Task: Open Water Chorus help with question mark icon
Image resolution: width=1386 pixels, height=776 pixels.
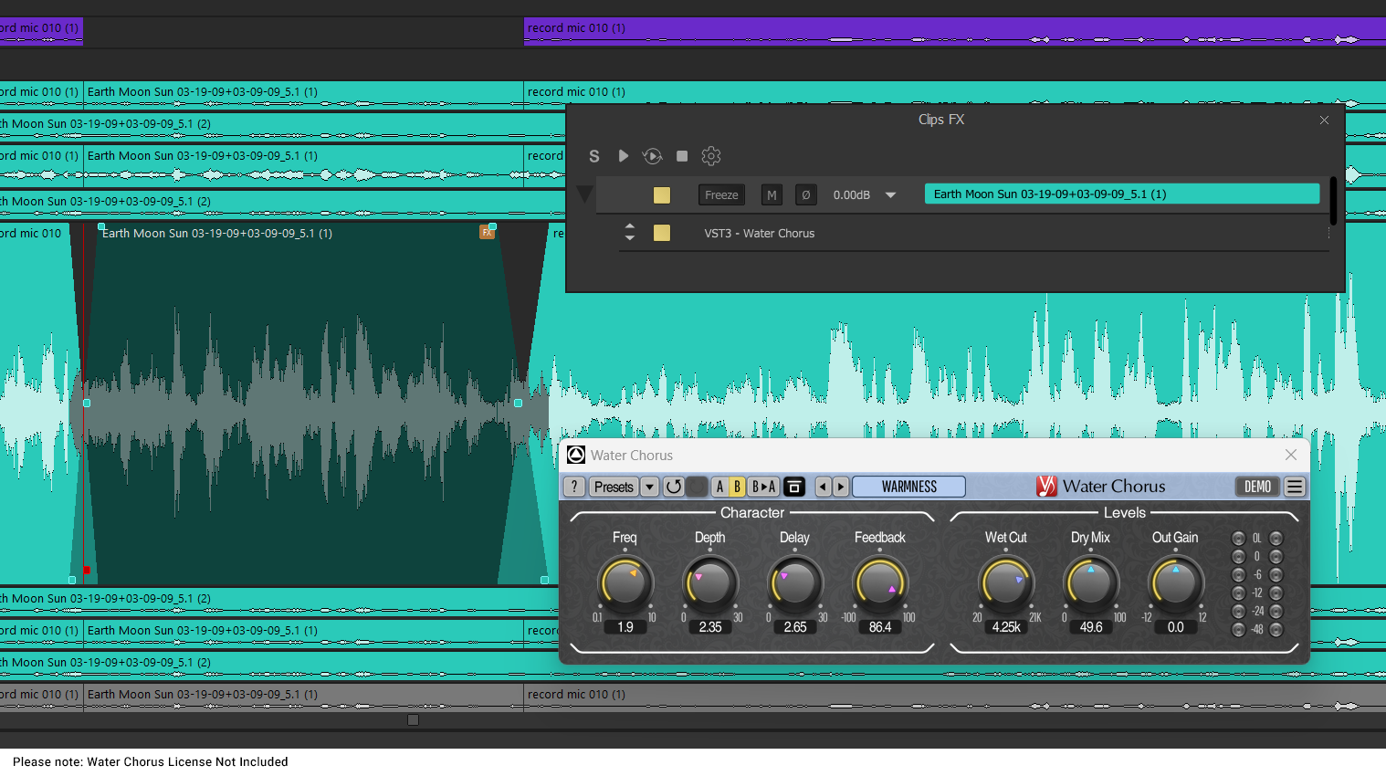Action: coord(573,487)
